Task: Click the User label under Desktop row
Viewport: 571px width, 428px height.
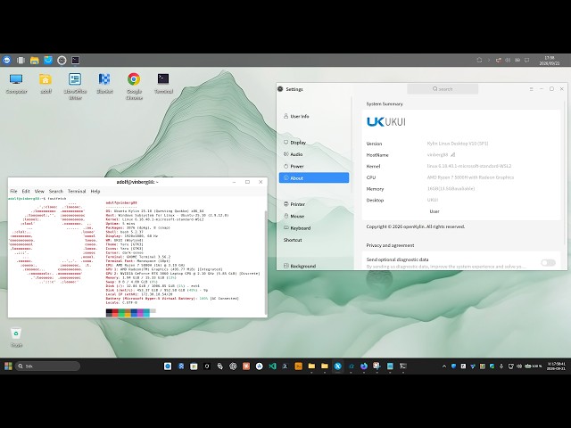Action: click(x=434, y=211)
